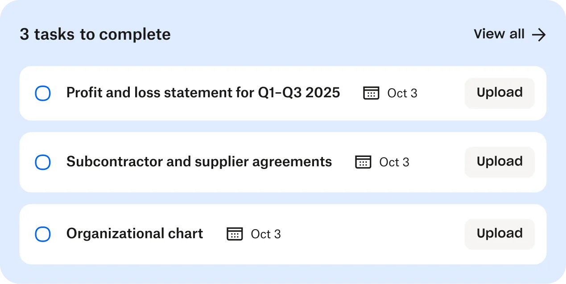Viewport: 566px width, 284px height.
Task: Open the Profit and loss statement task title
Action: [x=203, y=93]
